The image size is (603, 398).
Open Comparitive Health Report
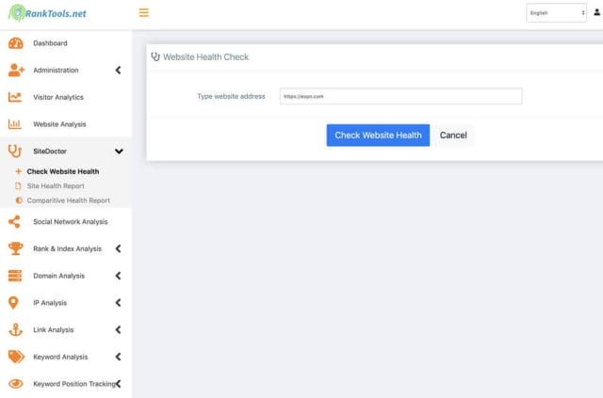click(x=68, y=200)
